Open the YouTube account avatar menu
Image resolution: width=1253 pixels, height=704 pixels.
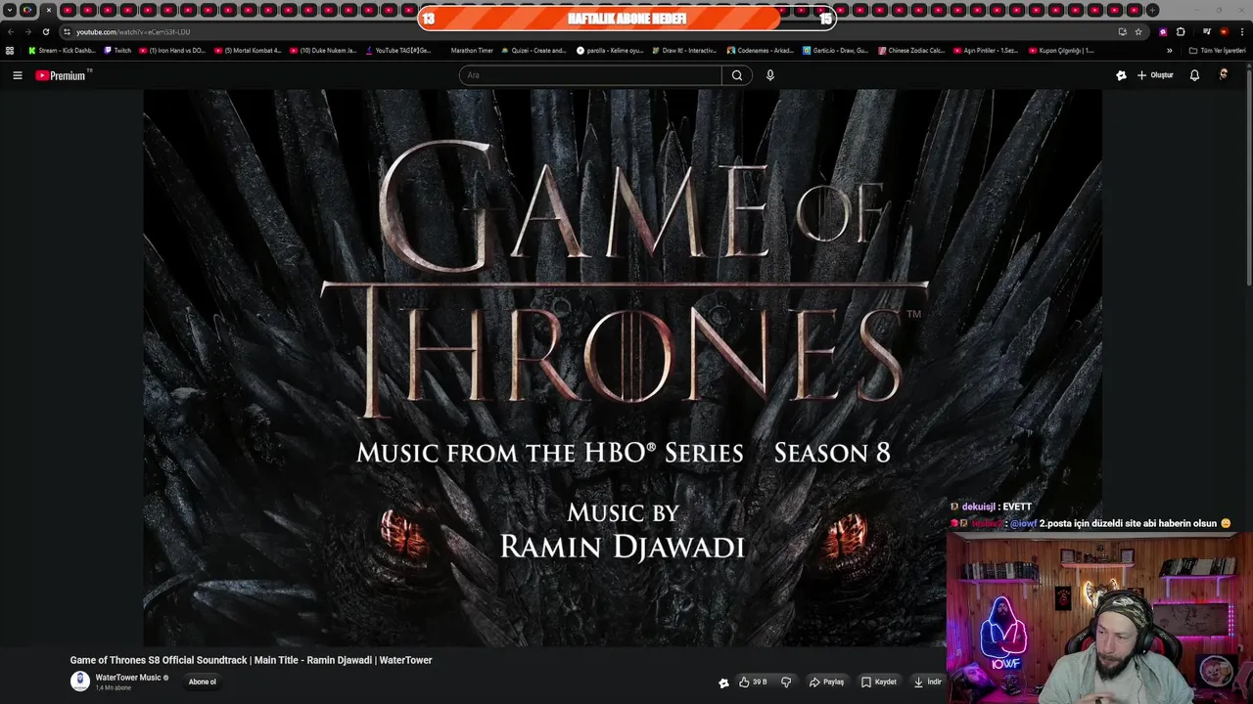coord(1224,75)
